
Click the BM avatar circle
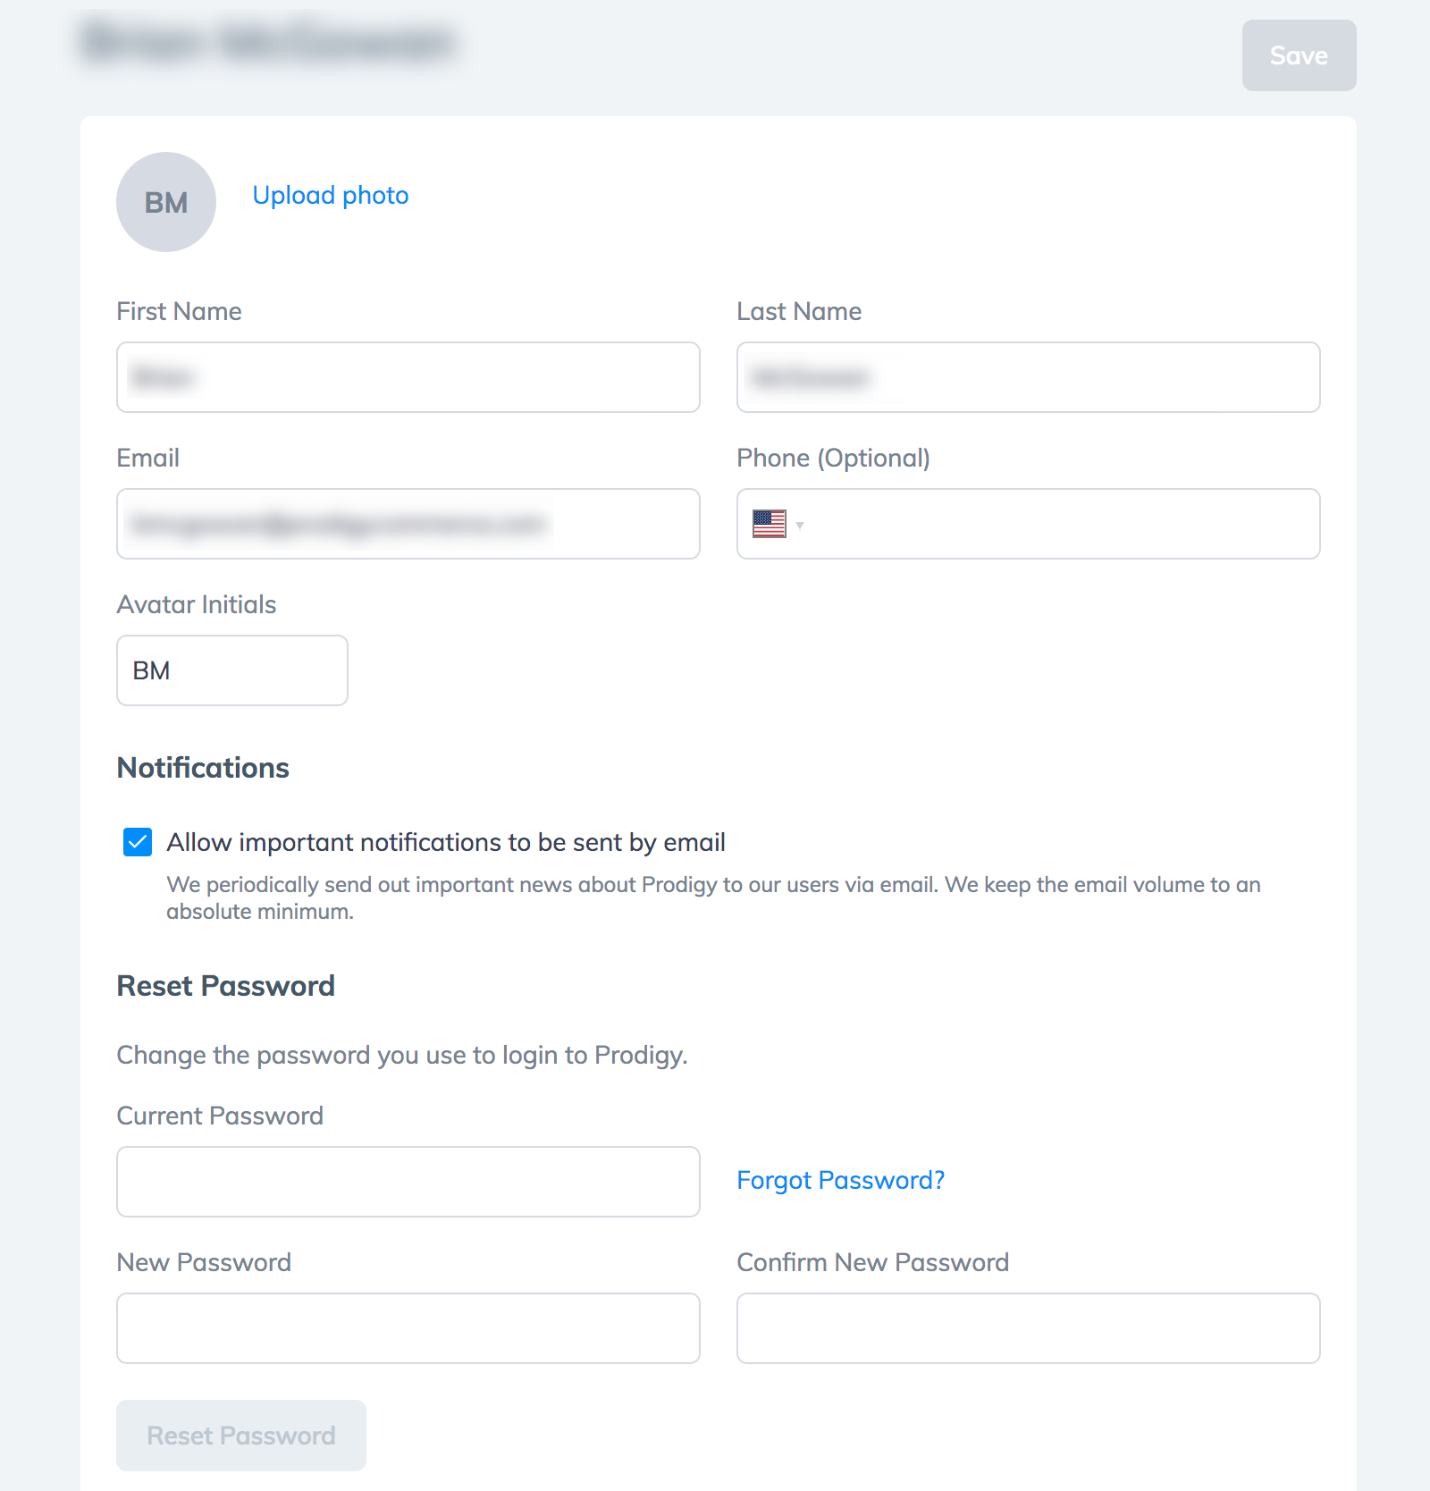click(x=166, y=202)
